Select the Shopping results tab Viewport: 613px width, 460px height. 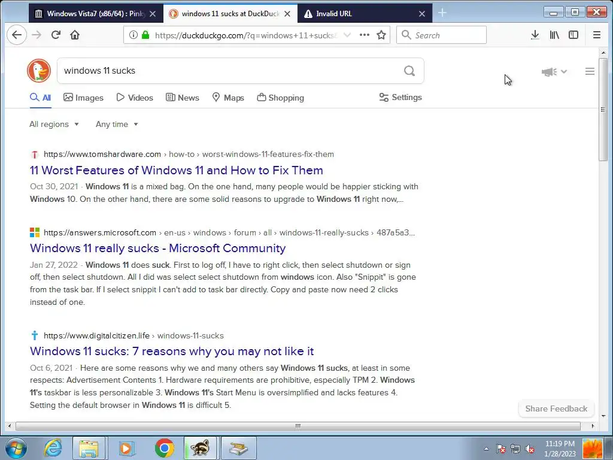tap(280, 98)
